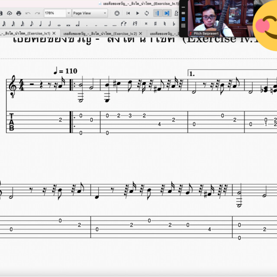The width and height of the screenshot is (277, 277).
Task: Start playback with the Play button
Action: 138,13
